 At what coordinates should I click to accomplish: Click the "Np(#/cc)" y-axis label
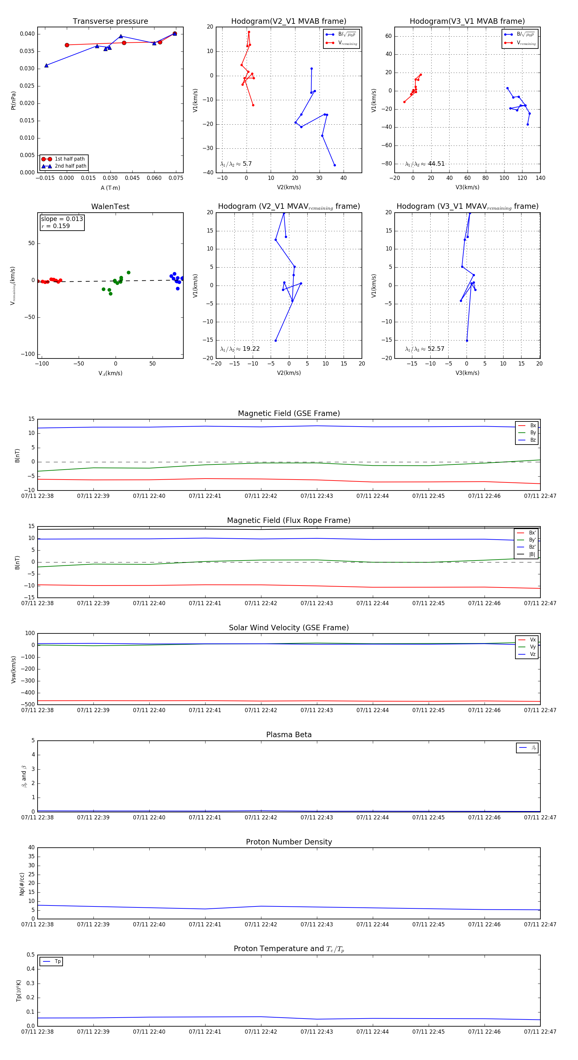[22, 884]
